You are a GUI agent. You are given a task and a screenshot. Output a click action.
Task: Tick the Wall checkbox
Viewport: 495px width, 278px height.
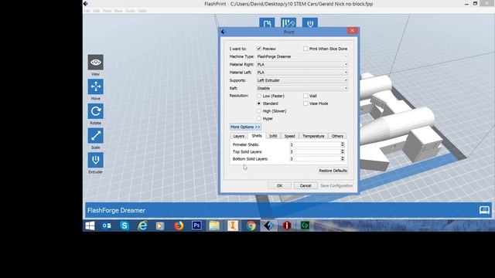306,96
